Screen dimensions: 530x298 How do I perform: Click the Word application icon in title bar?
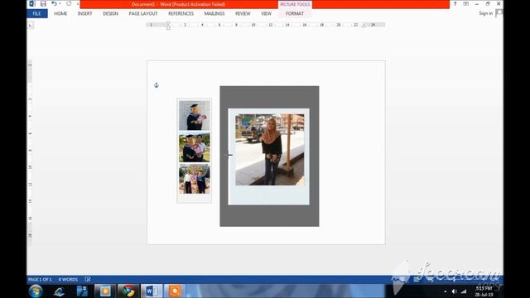tap(32, 3)
